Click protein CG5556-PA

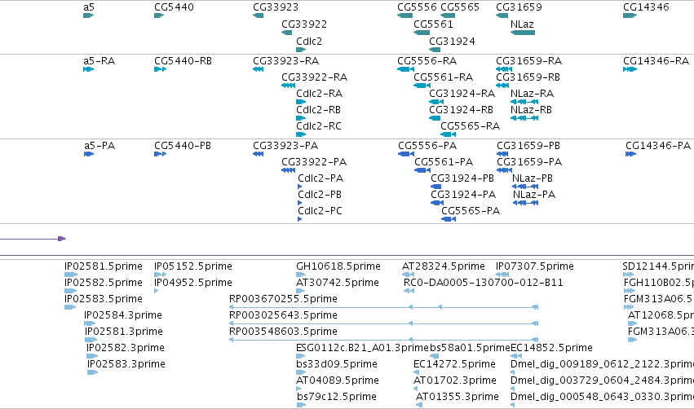(427, 146)
